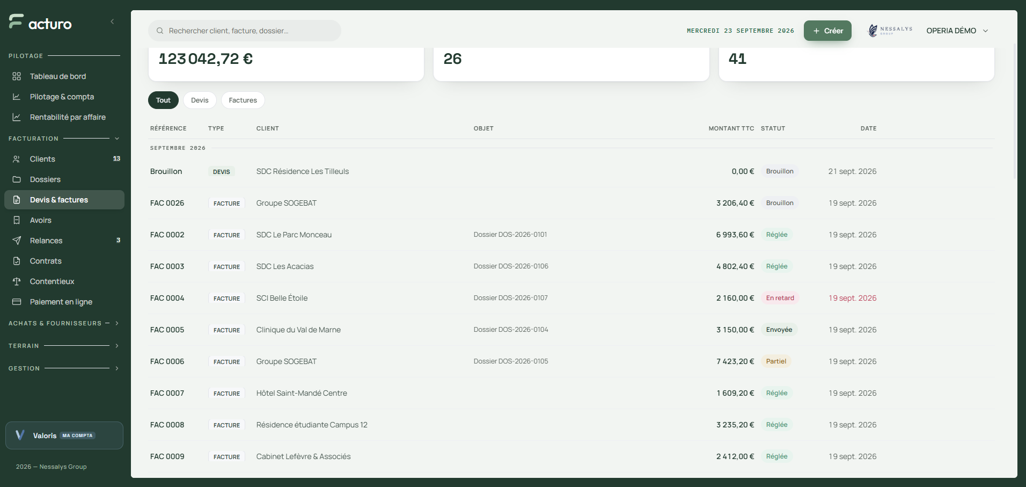Click the Avoirs receipt icon

click(17, 220)
